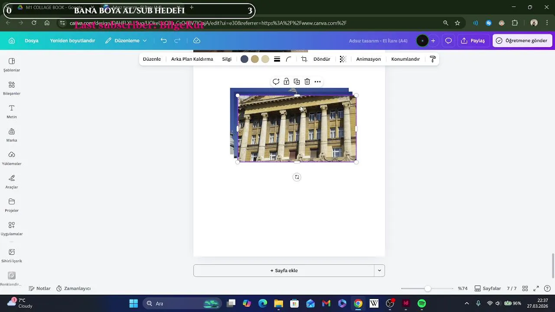
Task: Pick the tan gold color swatch
Action: pyautogui.click(x=255, y=59)
